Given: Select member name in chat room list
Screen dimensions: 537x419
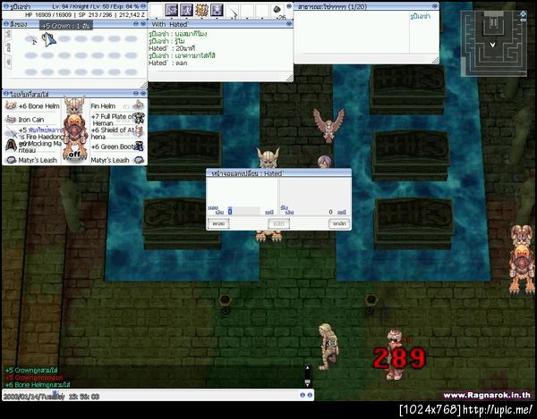Looking at the screenshot, I should click(420, 16).
